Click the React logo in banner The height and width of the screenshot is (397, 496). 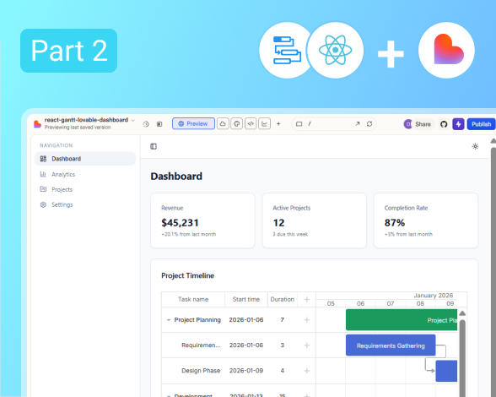336,50
